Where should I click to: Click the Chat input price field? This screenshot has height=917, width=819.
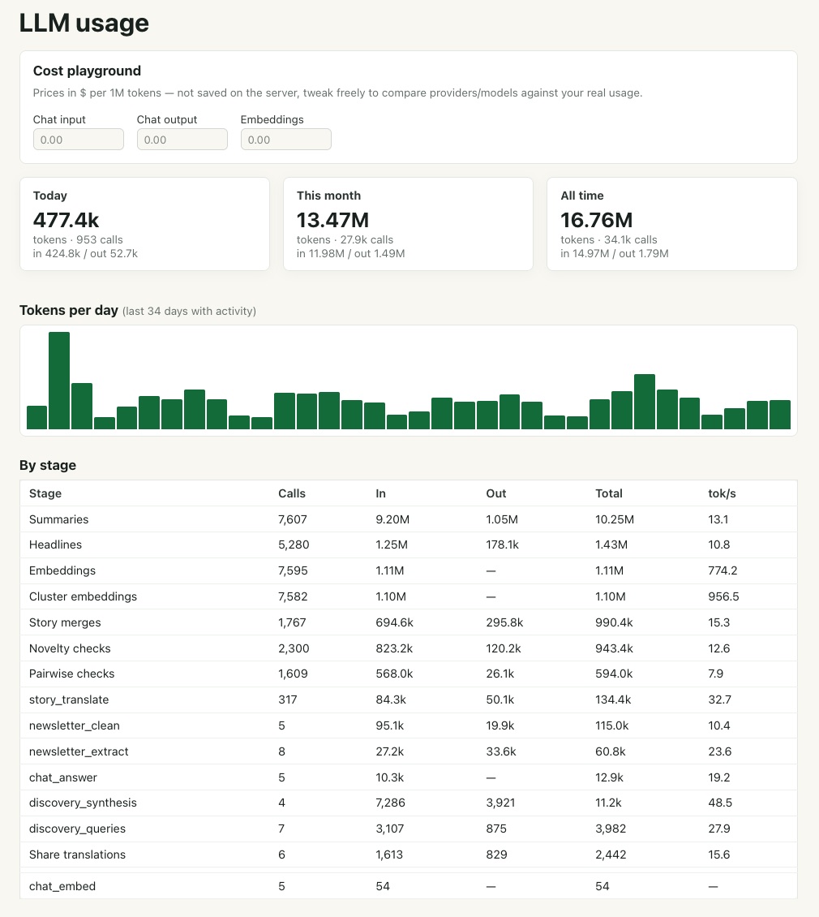[x=79, y=140]
